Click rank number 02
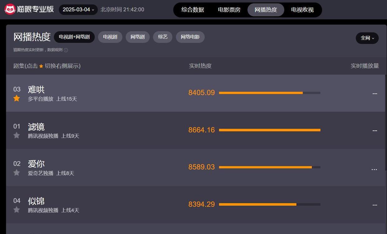This screenshot has width=387, height=234. click(x=17, y=163)
